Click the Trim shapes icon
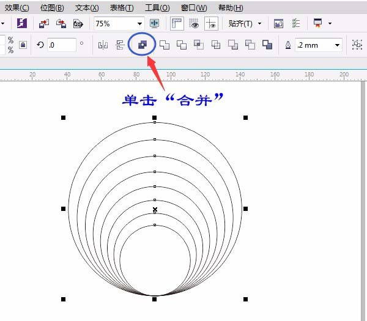 [182, 45]
